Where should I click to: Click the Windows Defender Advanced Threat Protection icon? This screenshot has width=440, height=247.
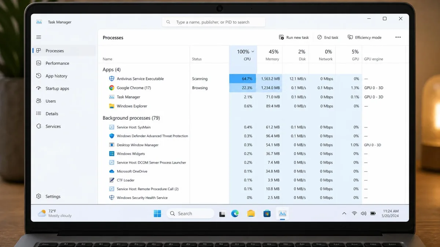click(112, 136)
